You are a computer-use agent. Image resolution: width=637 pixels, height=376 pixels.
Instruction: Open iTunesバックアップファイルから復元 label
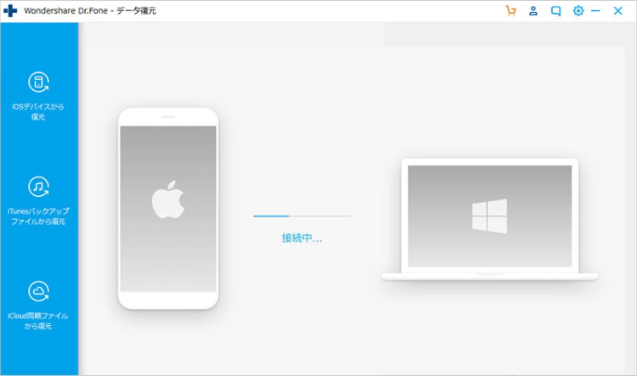(38, 216)
